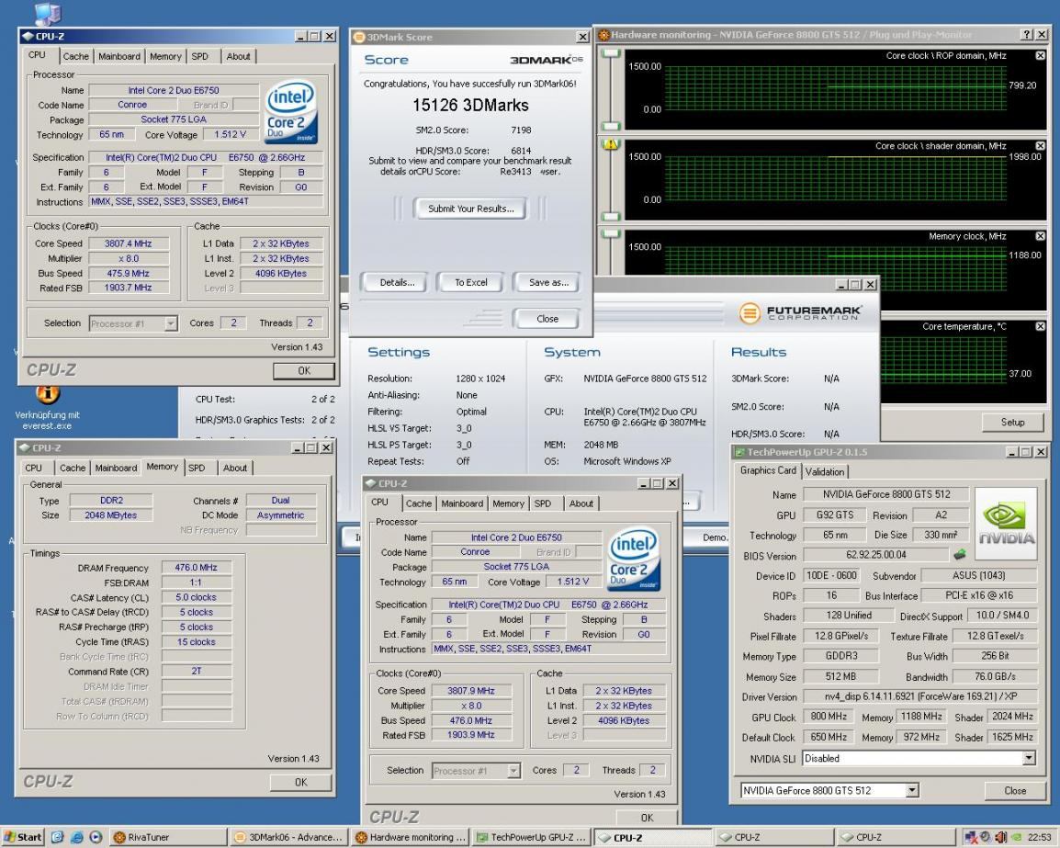Click the media player quick launch icon
The width and height of the screenshot is (1060, 848).
96,837
